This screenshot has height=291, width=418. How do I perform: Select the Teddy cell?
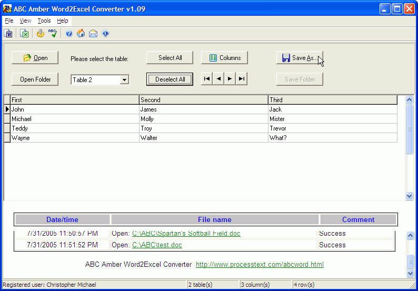tap(75, 128)
